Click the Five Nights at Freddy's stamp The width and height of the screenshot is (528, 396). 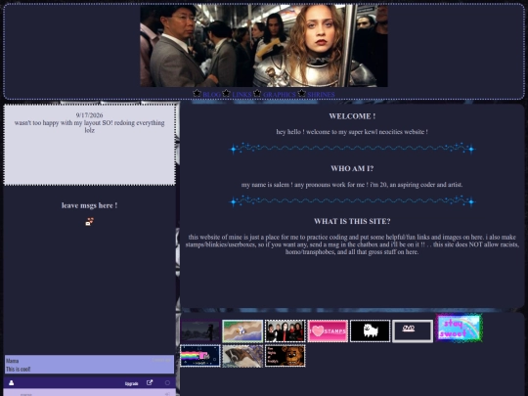286,356
